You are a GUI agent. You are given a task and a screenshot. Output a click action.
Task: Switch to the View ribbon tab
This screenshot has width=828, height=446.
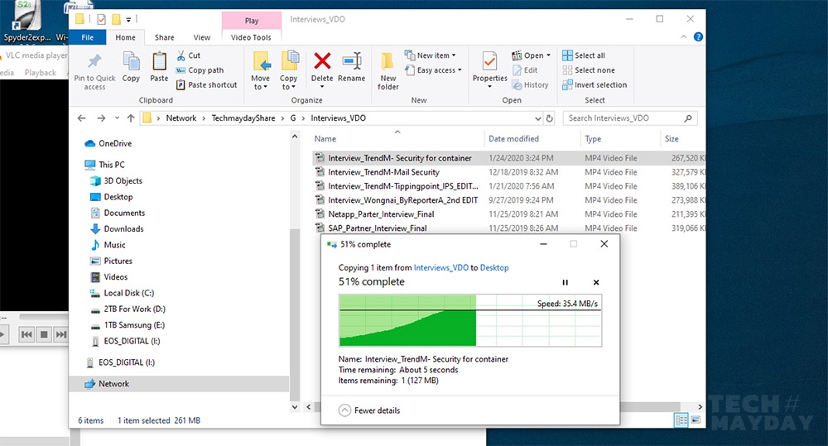(202, 37)
